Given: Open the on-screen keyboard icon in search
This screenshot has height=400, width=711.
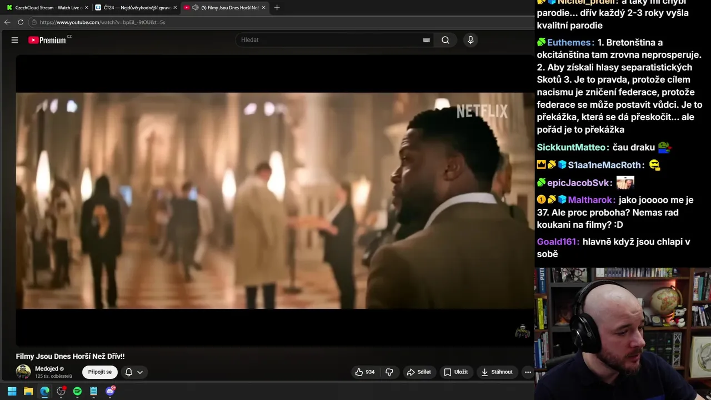Looking at the screenshot, I should [x=426, y=40].
